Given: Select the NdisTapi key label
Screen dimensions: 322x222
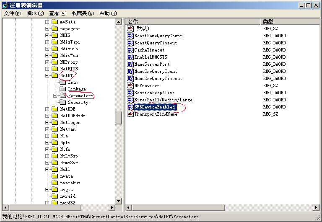Looking at the screenshot, I should click(70, 42).
